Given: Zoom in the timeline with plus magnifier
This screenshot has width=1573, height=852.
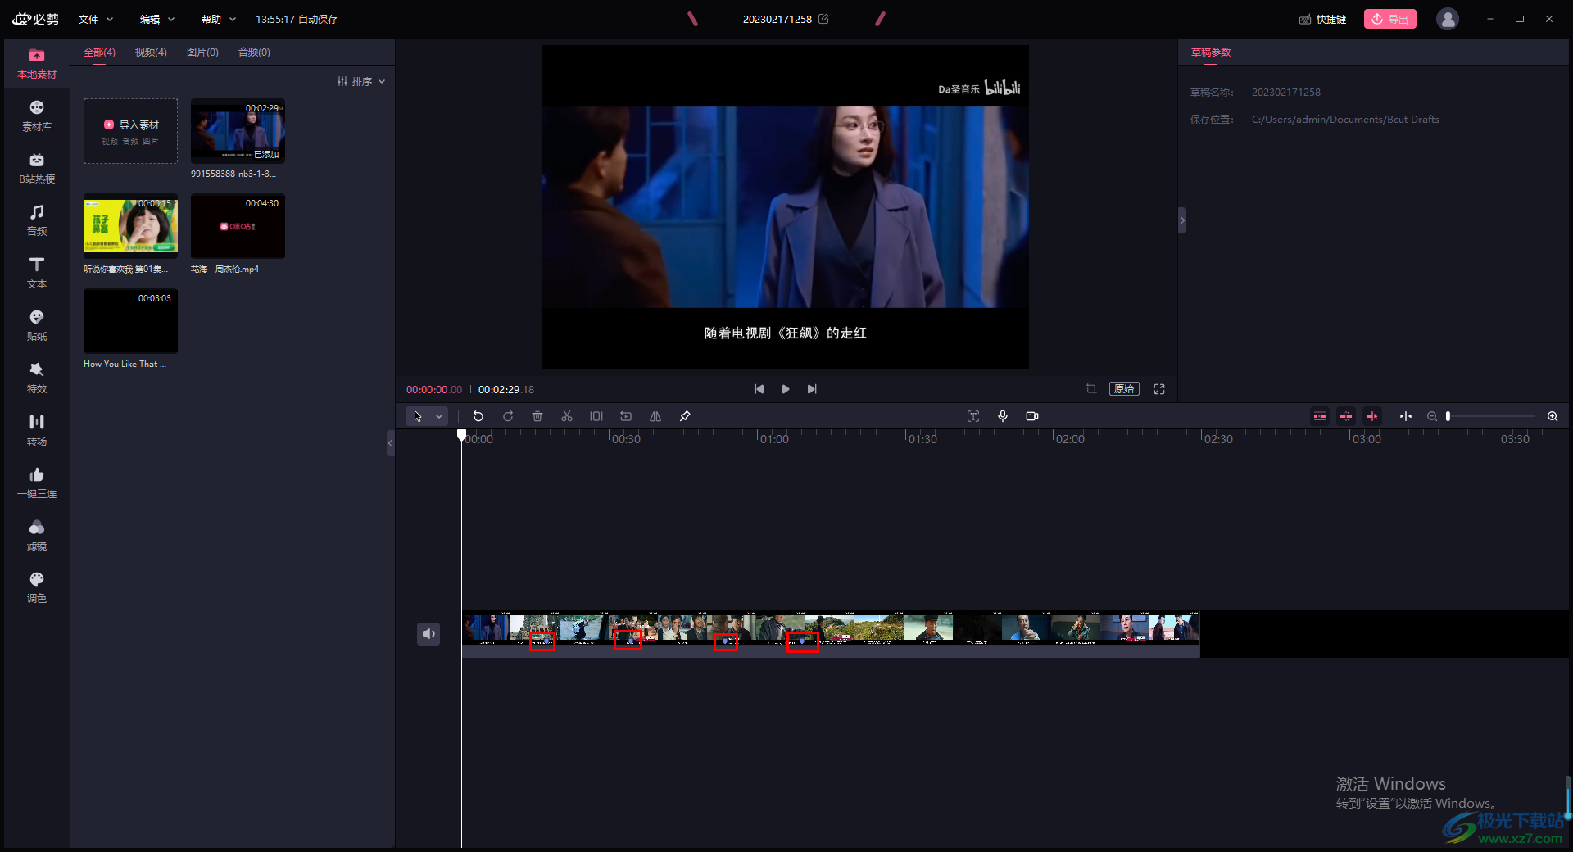Looking at the screenshot, I should click(x=1553, y=416).
